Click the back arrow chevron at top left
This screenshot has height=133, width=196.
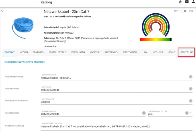[2, 11]
